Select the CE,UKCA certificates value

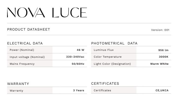pyautogui.click(x=162, y=91)
